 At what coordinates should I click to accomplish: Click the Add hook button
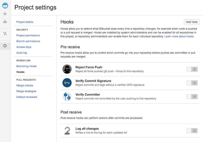[x=192, y=22]
